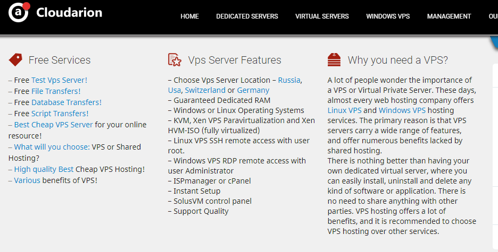Image resolution: width=498 pixels, height=252 pixels.
Task: Open the DEDICATED SERVERS menu
Action: 247,16
